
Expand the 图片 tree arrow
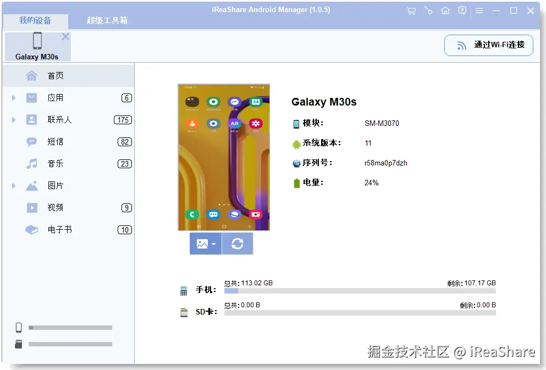(x=14, y=185)
